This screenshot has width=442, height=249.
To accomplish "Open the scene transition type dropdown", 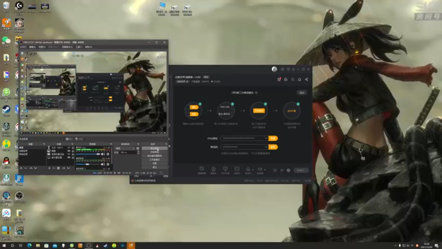I will tap(125, 148).
